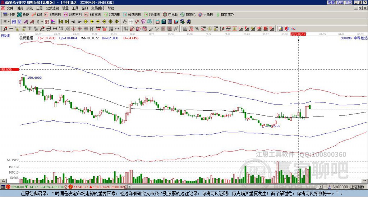Switch to K线 candlestick view
Viewport: 368px width, 197px height.
click(37, 14)
